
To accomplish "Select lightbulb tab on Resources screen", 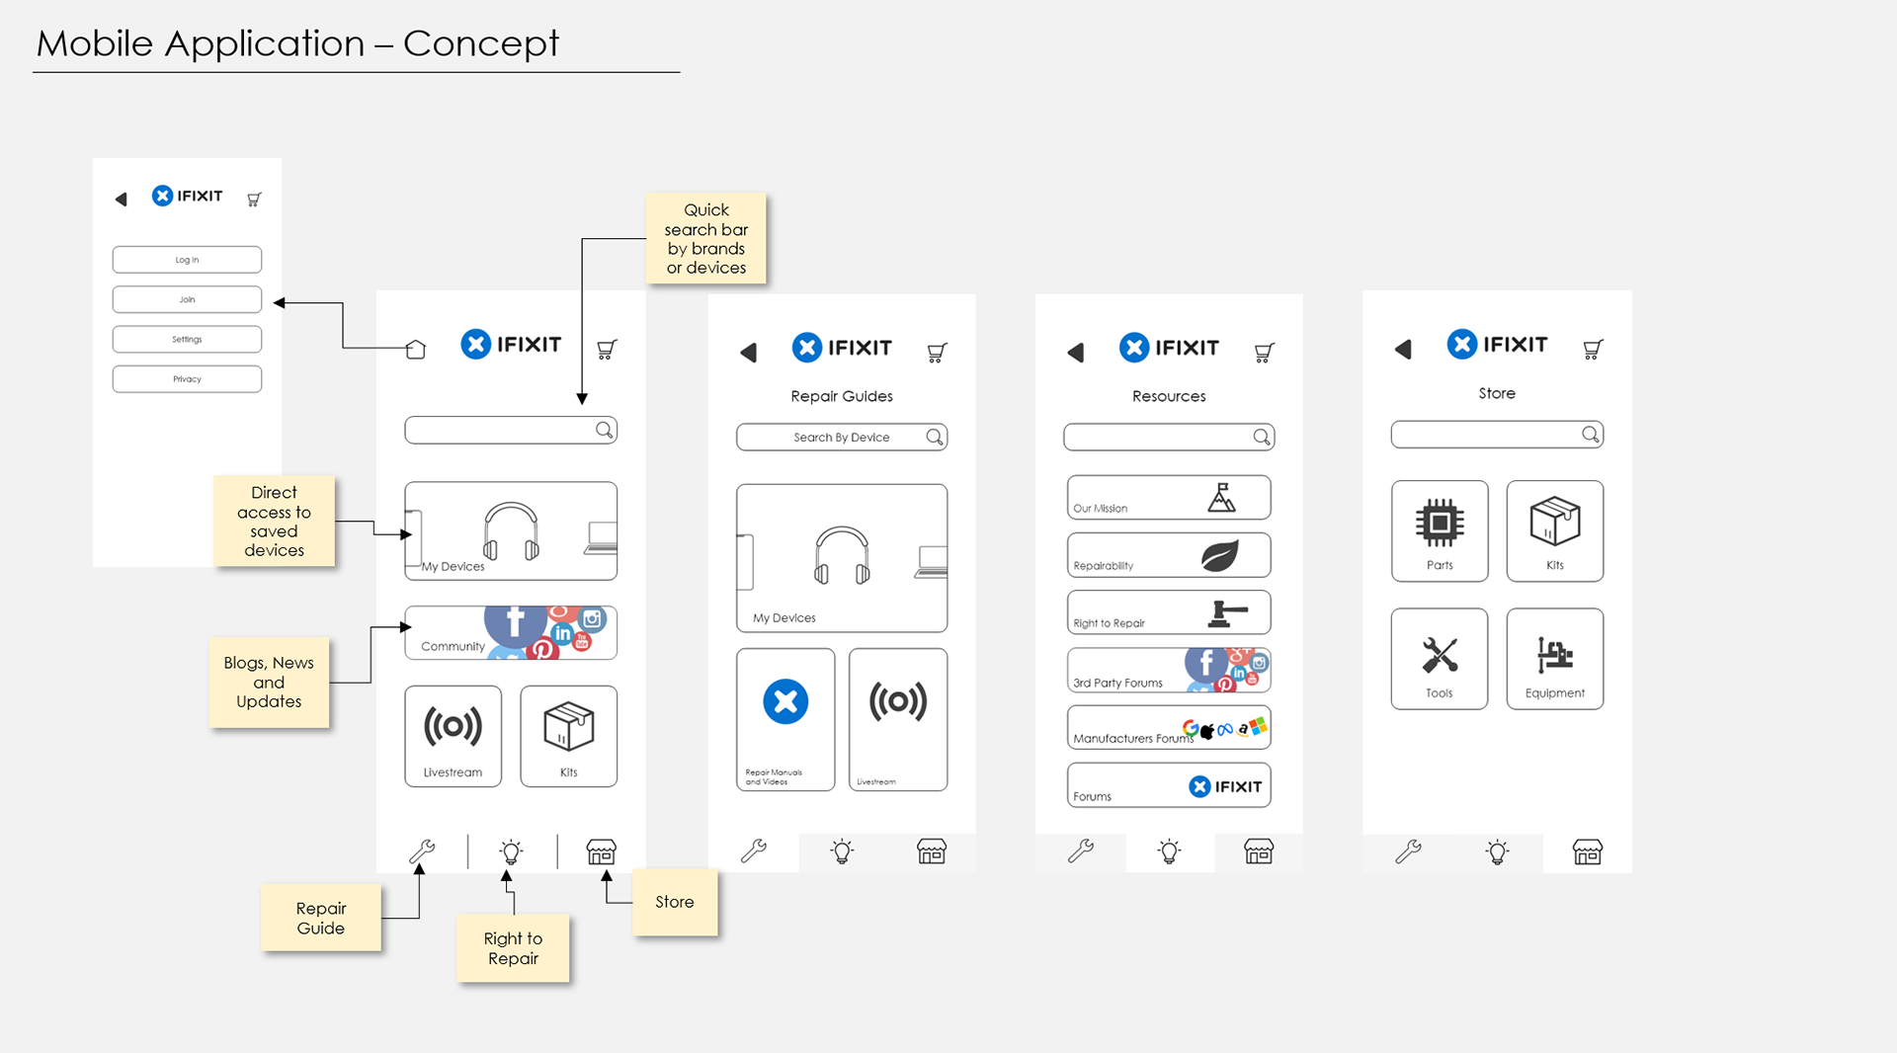I will click(x=1169, y=851).
